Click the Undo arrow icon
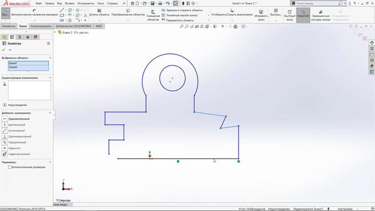Screen dimensions: 375x211 tap(168, 4)
